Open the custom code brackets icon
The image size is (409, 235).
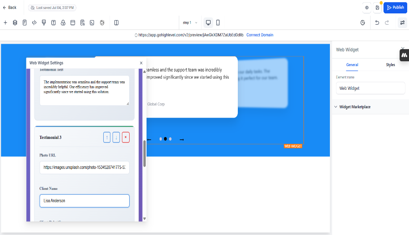[34, 23]
